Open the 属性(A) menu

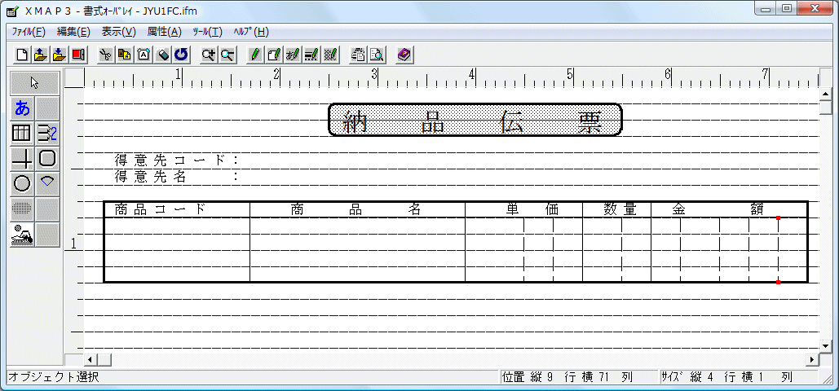[x=164, y=32]
